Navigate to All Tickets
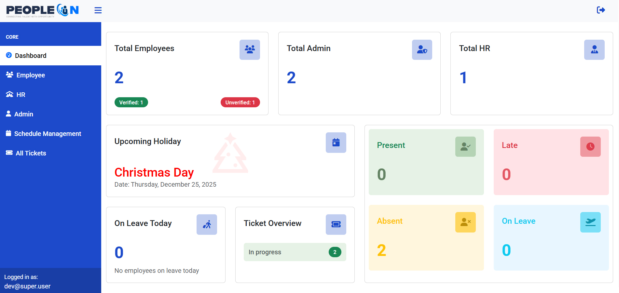Image resolution: width=619 pixels, height=293 pixels. [x=31, y=153]
